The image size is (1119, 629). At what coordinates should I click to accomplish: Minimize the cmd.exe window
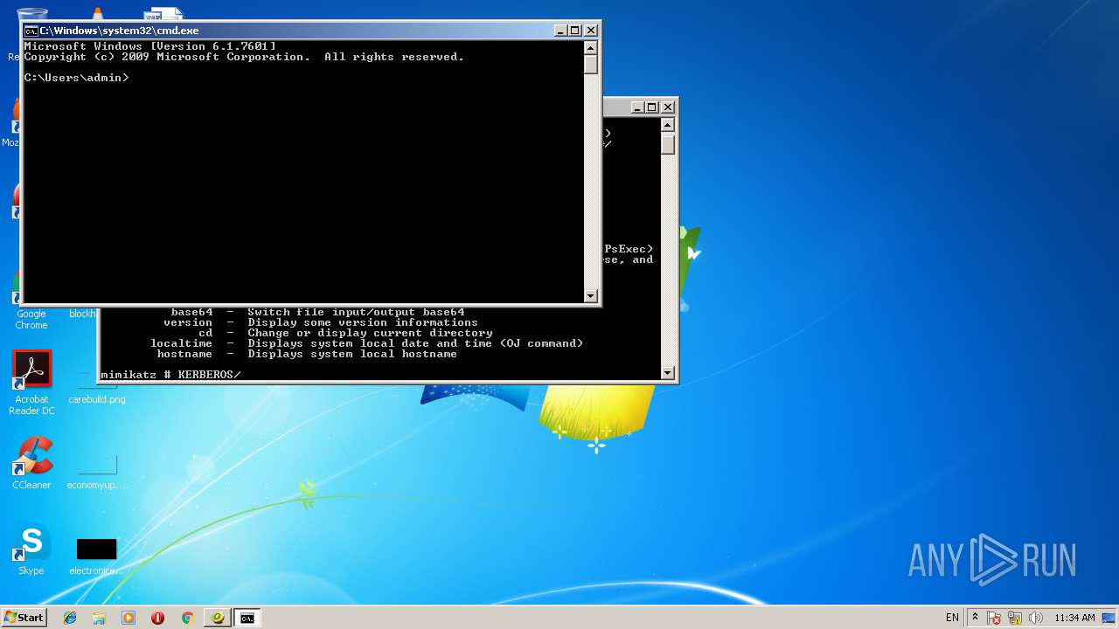tap(560, 31)
